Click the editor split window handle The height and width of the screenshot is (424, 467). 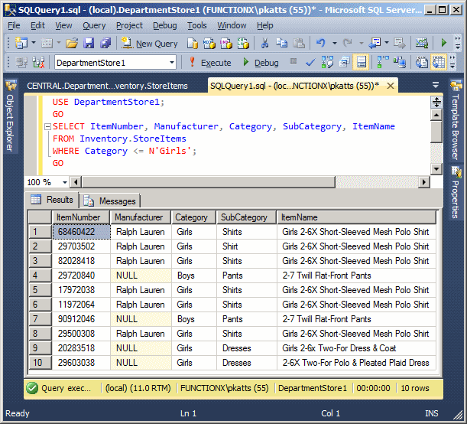coord(436,103)
